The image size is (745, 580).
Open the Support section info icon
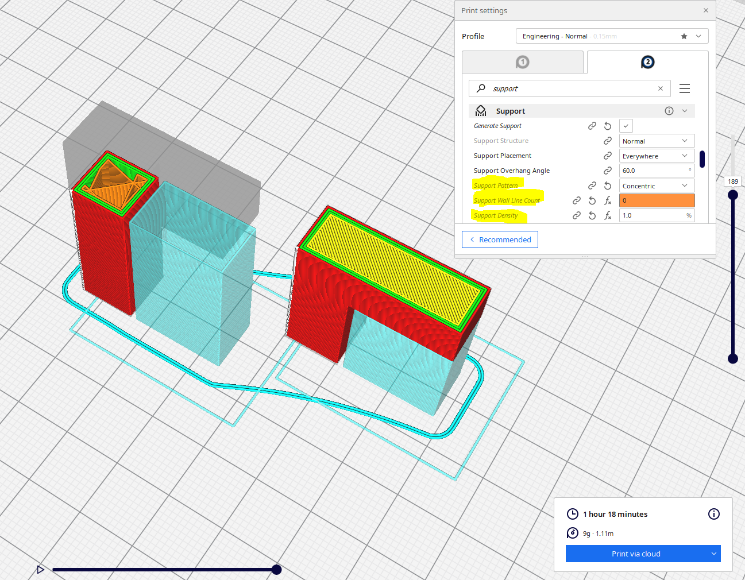tap(669, 110)
